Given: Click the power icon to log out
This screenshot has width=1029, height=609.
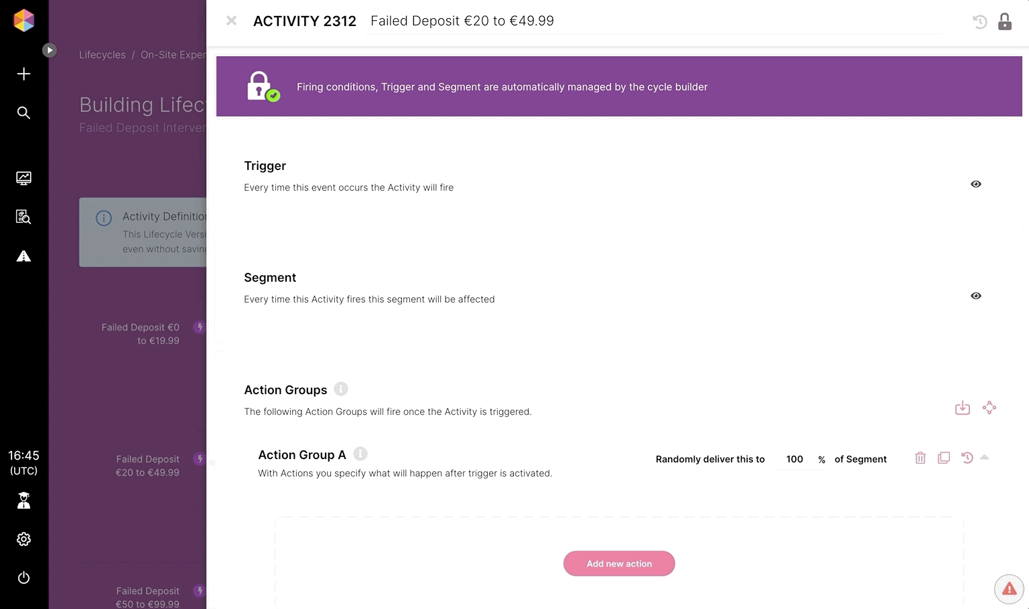Looking at the screenshot, I should [x=23, y=578].
